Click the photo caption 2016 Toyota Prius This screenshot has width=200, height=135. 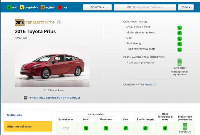coord(54,90)
